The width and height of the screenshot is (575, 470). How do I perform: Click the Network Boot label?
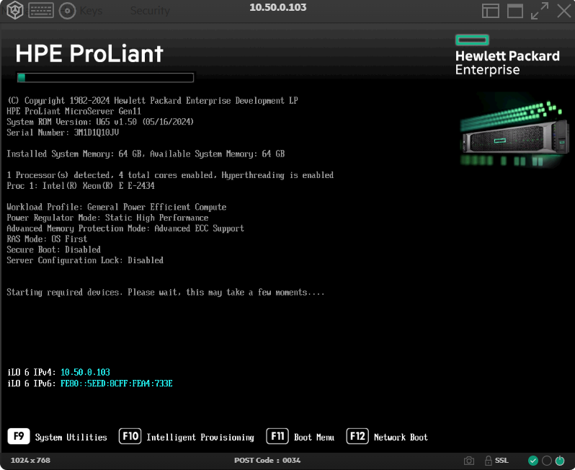(401, 438)
